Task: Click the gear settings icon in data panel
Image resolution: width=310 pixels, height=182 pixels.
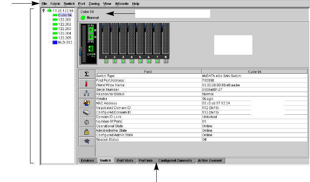Action: (x=86, y=122)
